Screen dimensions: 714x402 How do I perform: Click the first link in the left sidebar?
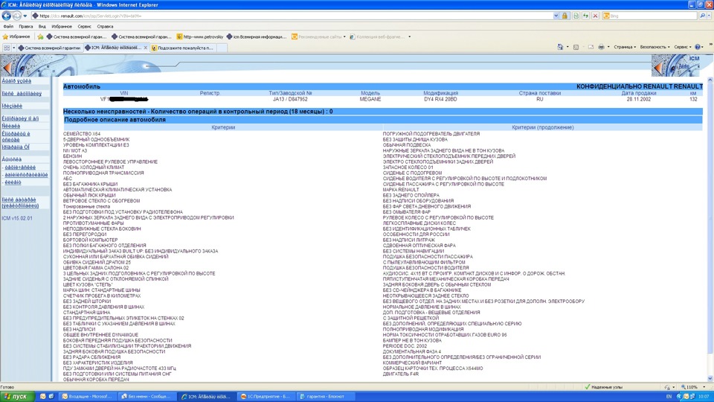click(16, 80)
